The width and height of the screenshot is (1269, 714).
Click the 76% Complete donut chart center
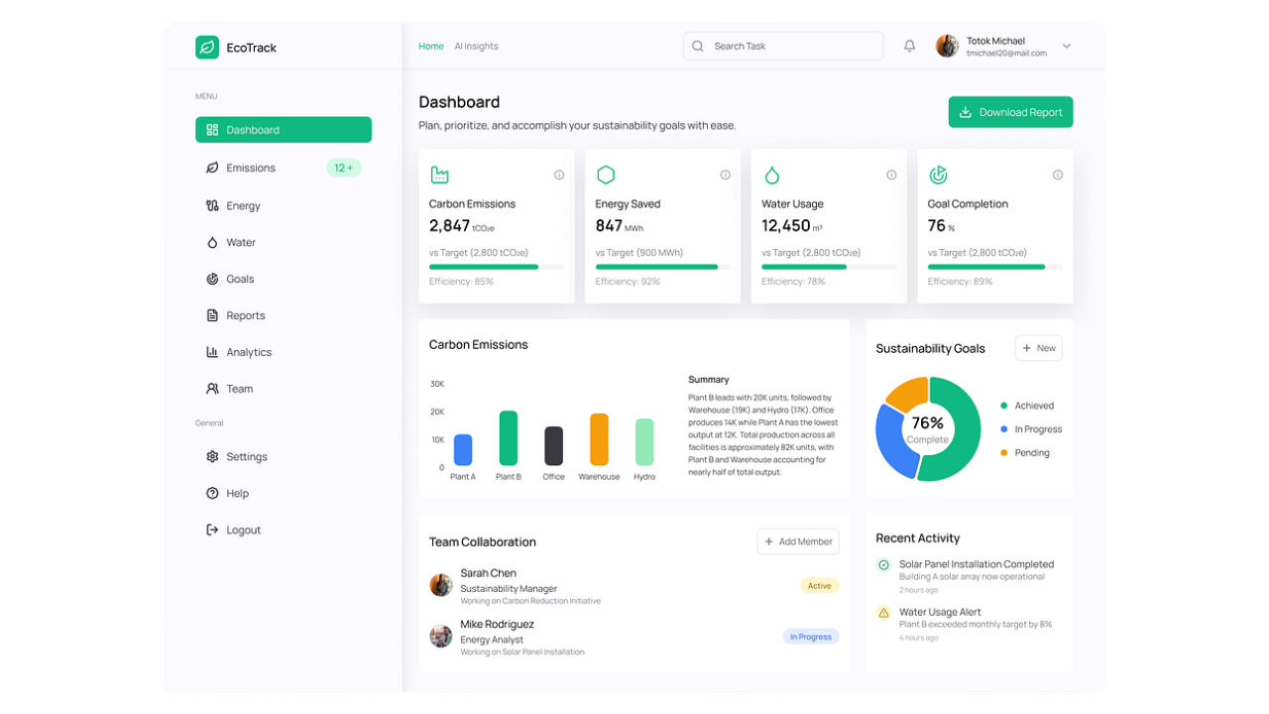(928, 429)
